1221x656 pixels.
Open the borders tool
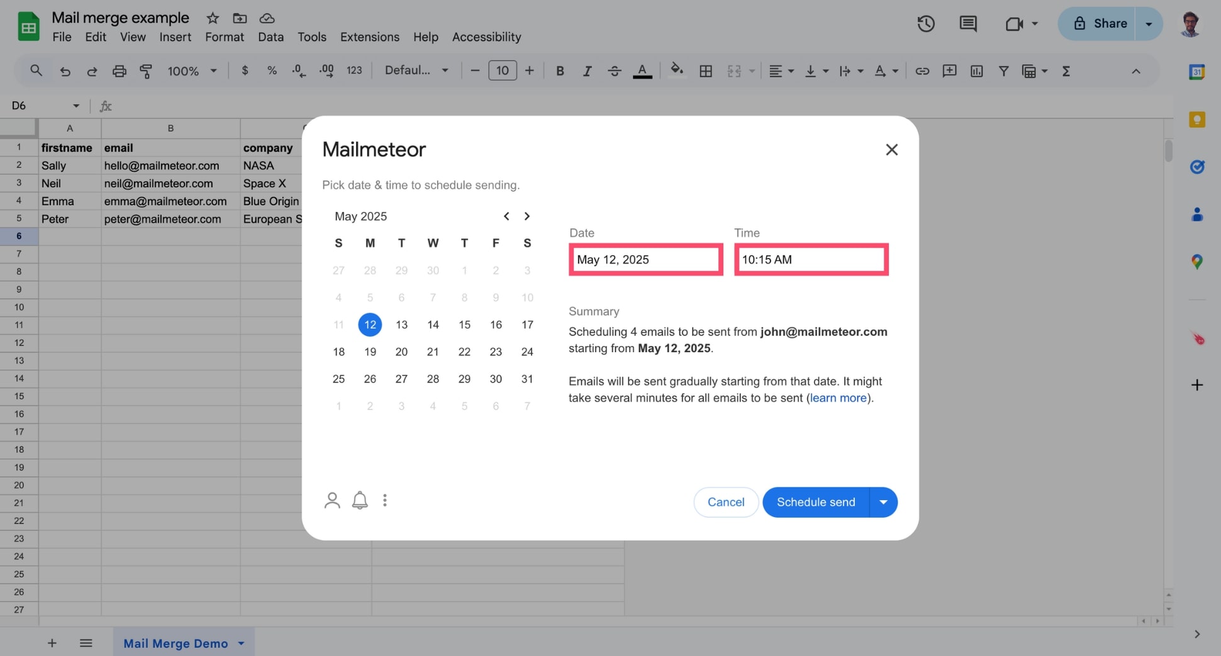(706, 71)
